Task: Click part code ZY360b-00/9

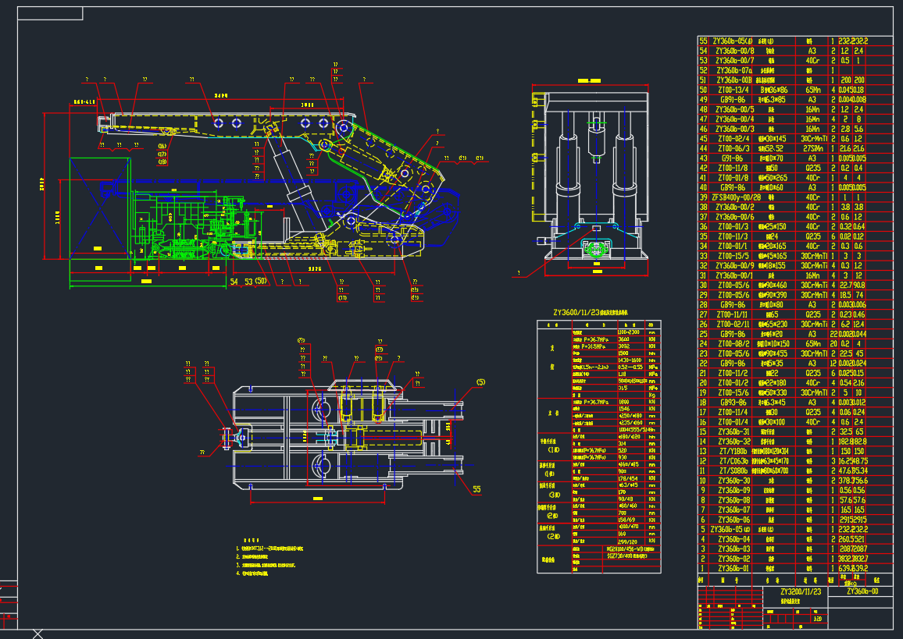Action: [x=734, y=266]
